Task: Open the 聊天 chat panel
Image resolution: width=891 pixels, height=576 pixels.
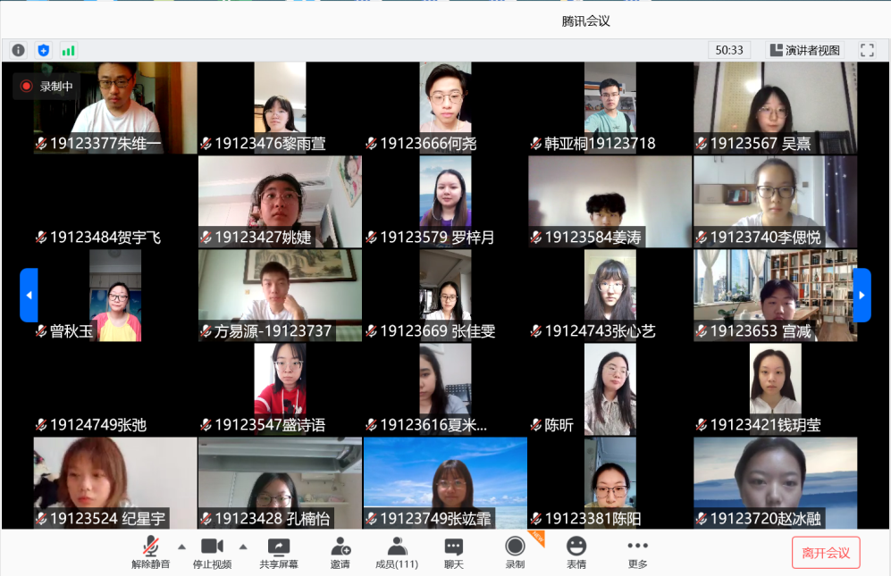Action: (453, 552)
